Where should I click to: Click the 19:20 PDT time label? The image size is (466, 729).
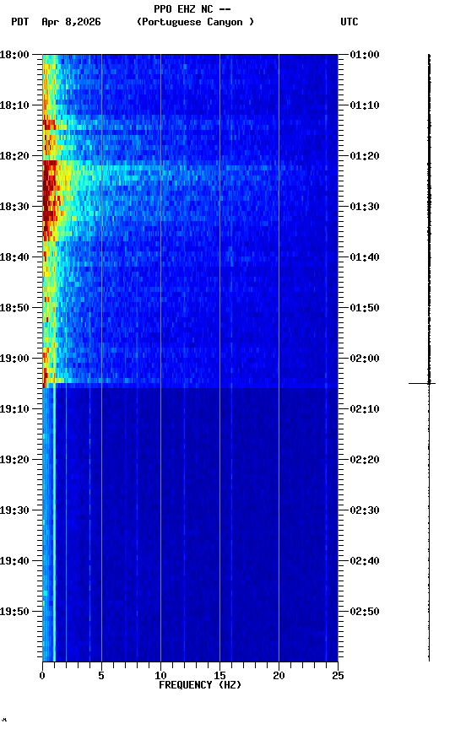tap(14, 460)
